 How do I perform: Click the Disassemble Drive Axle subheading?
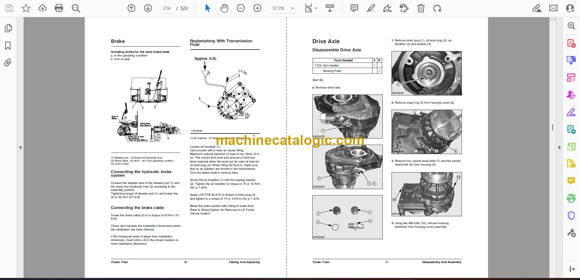pyautogui.click(x=337, y=50)
